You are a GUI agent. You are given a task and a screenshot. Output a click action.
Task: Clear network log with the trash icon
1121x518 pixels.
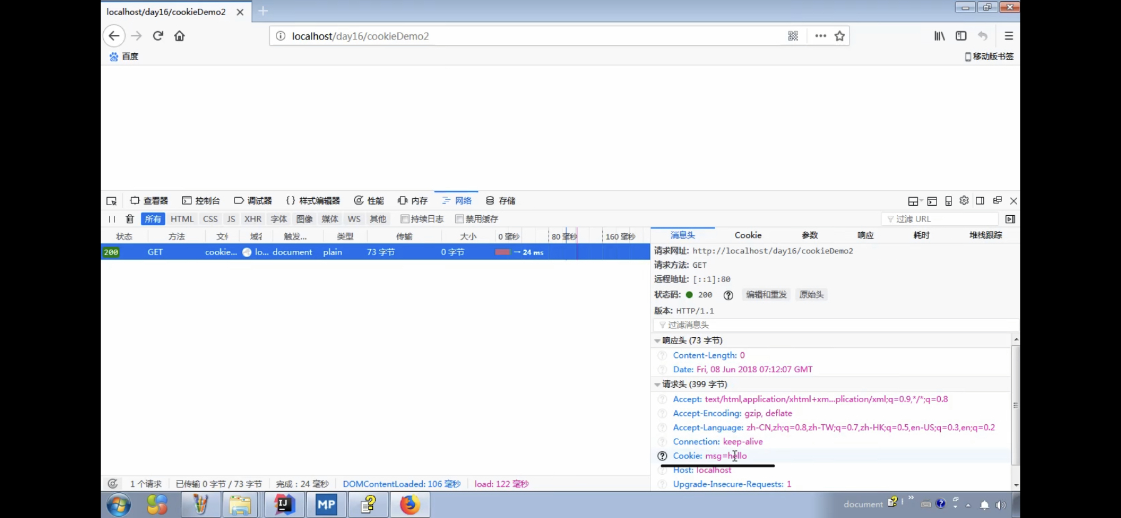(x=129, y=219)
